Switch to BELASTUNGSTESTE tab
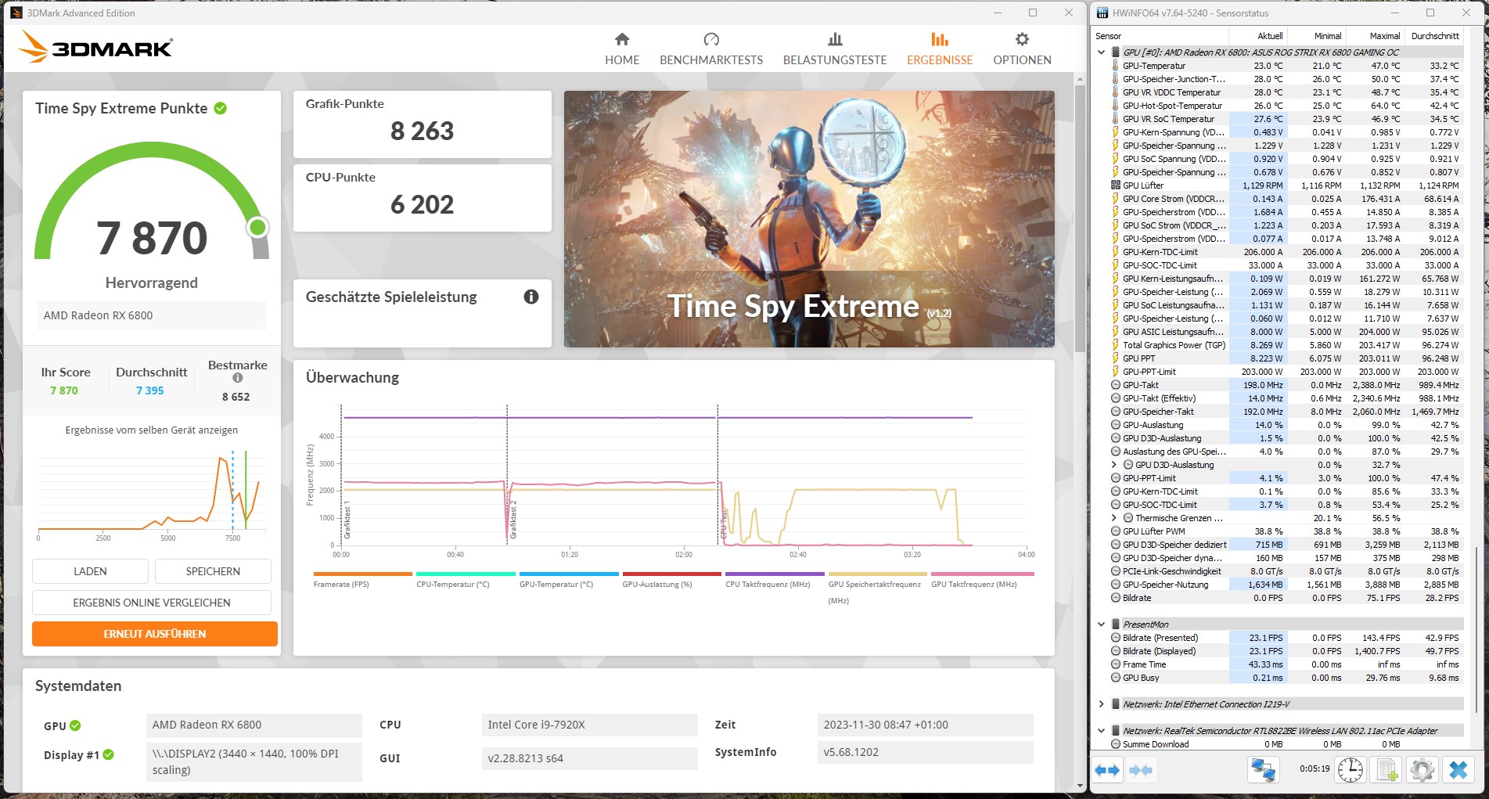The height and width of the screenshot is (799, 1489). click(x=835, y=49)
